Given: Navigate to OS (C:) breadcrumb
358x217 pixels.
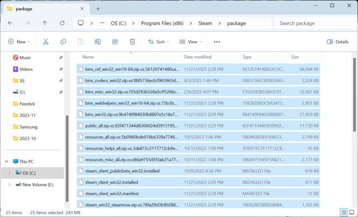Looking at the screenshot, I should pyautogui.click(x=118, y=23).
